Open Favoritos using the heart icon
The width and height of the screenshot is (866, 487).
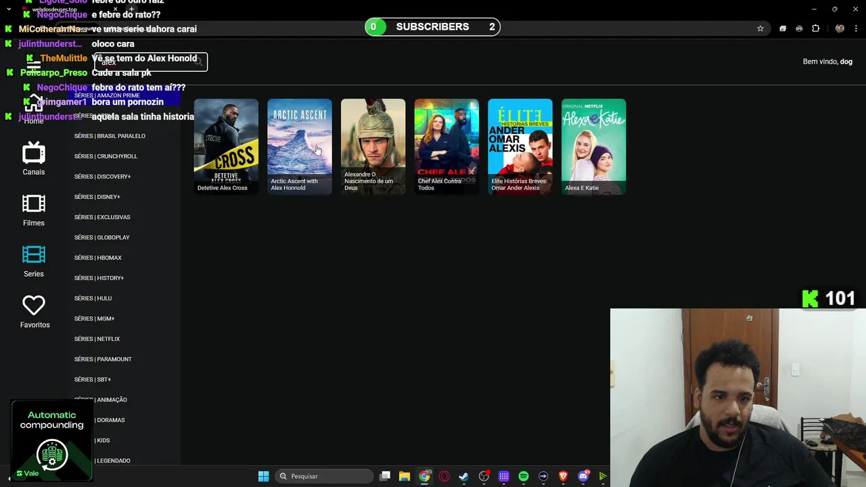(34, 306)
